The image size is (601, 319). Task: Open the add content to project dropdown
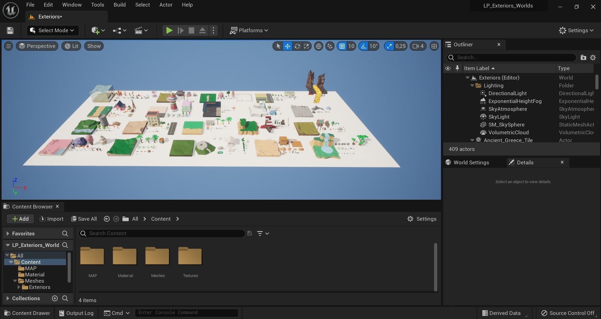click(98, 30)
